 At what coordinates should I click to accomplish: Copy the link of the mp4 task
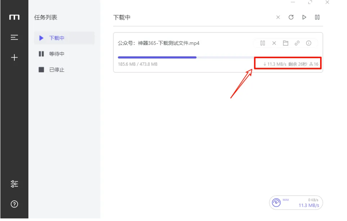click(297, 43)
